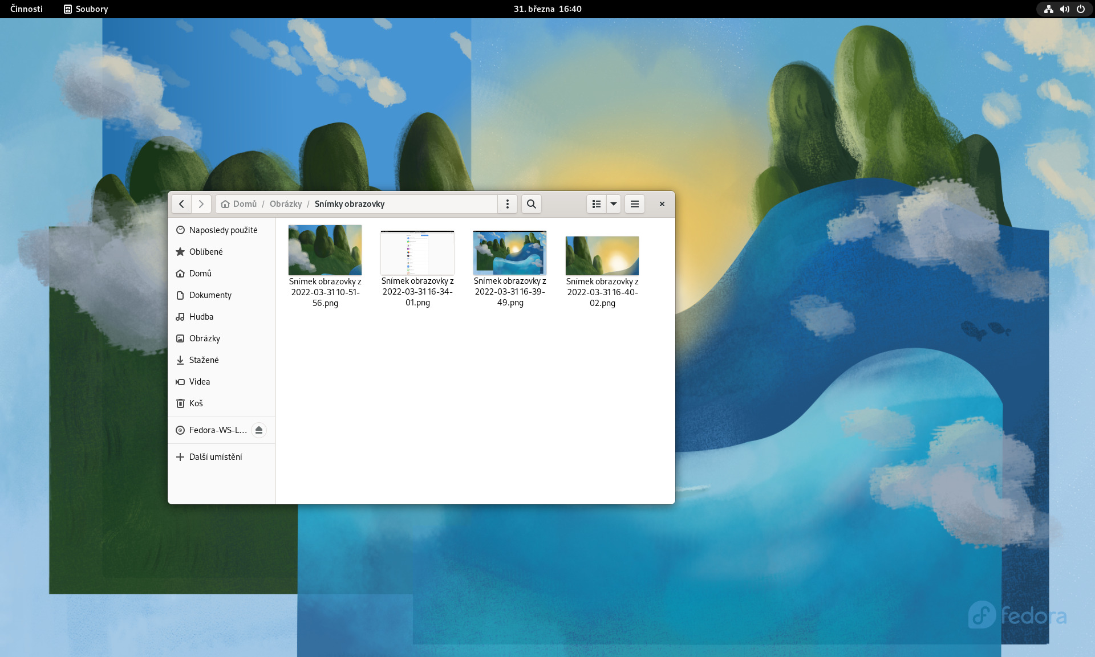Select screenshot thumbnail ending 16-40-02.png
1095x657 pixels.
(x=602, y=256)
